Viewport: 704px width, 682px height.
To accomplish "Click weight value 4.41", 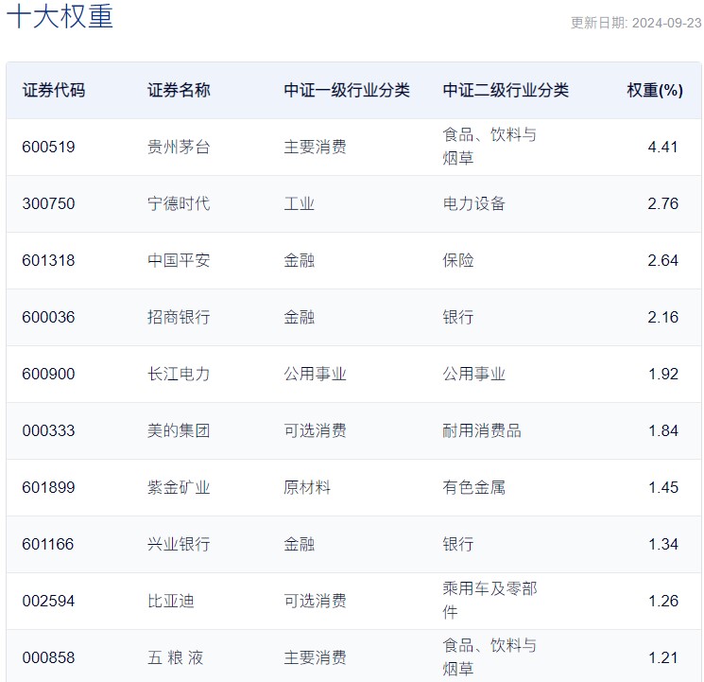I will point(662,147).
